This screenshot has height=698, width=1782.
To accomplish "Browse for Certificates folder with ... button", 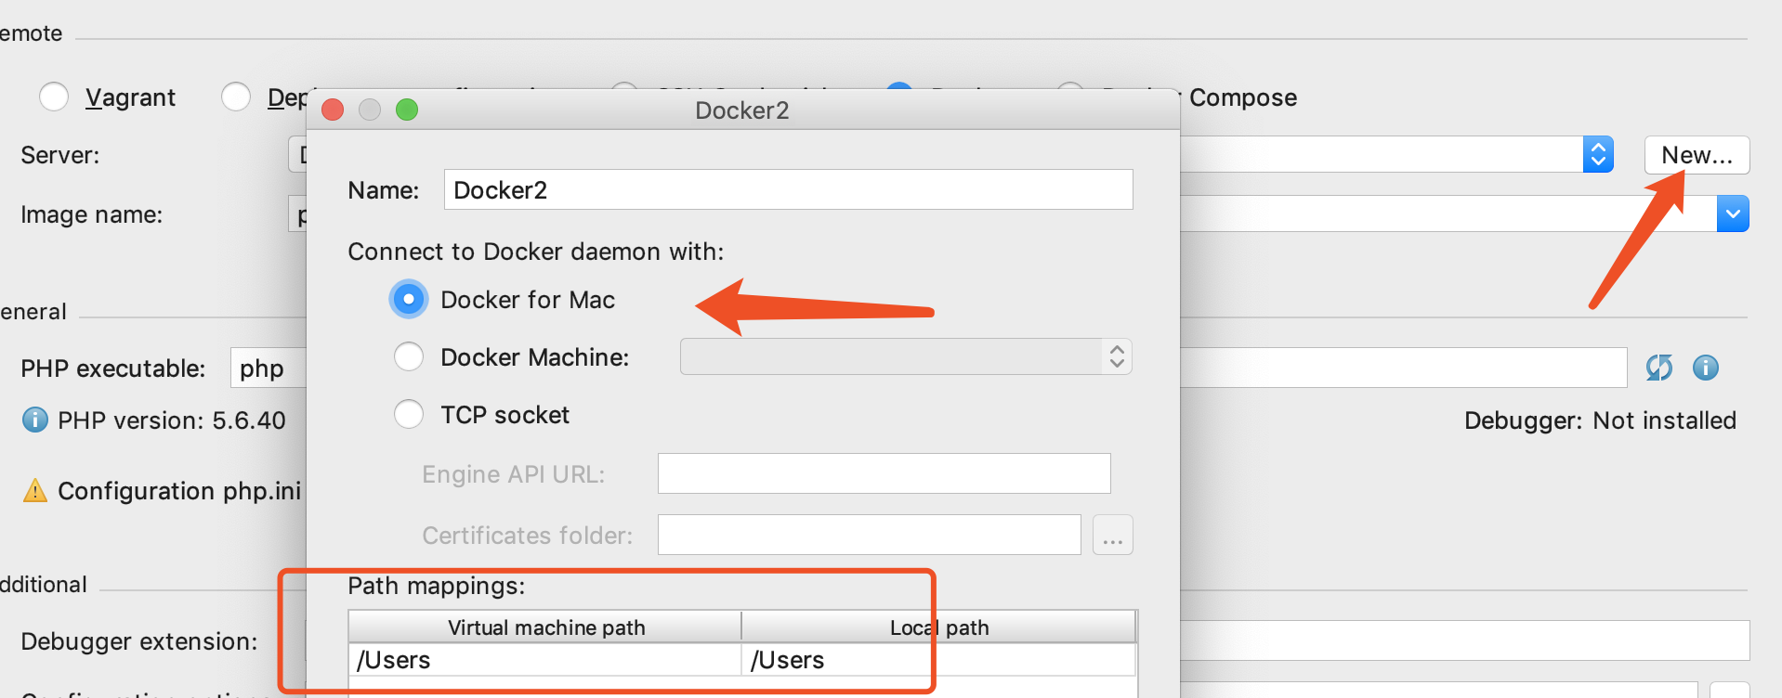I will click(x=1113, y=535).
